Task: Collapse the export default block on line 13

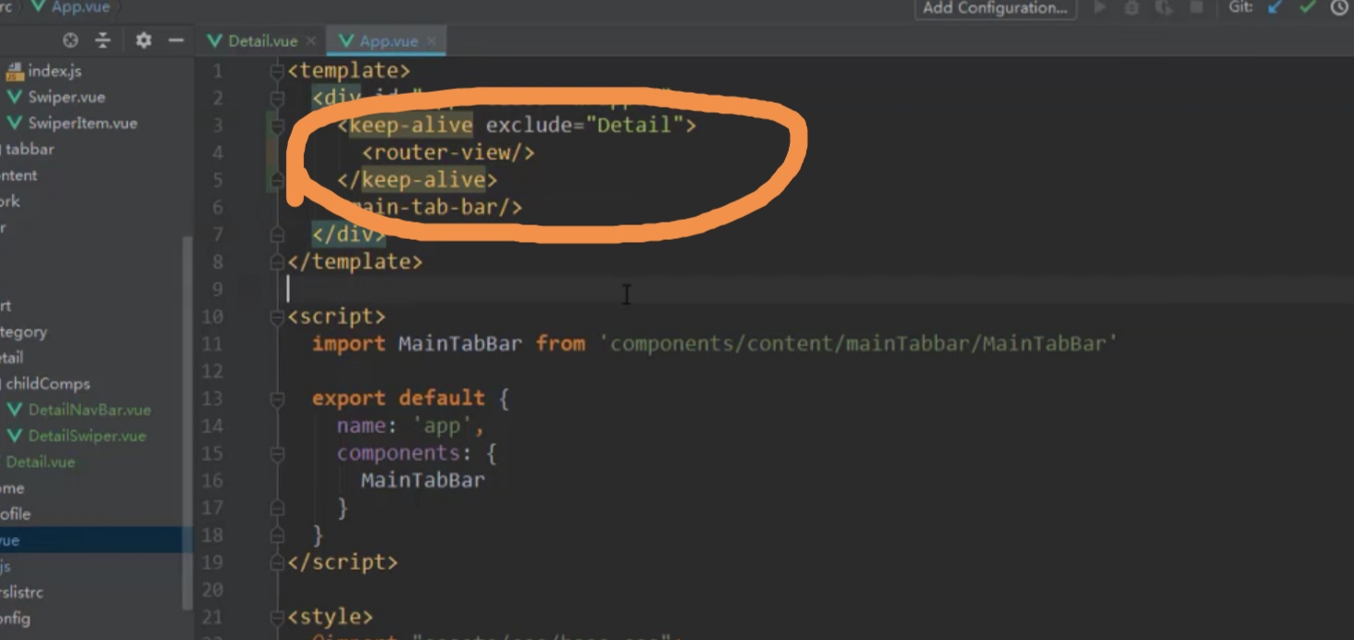Action: (276, 398)
